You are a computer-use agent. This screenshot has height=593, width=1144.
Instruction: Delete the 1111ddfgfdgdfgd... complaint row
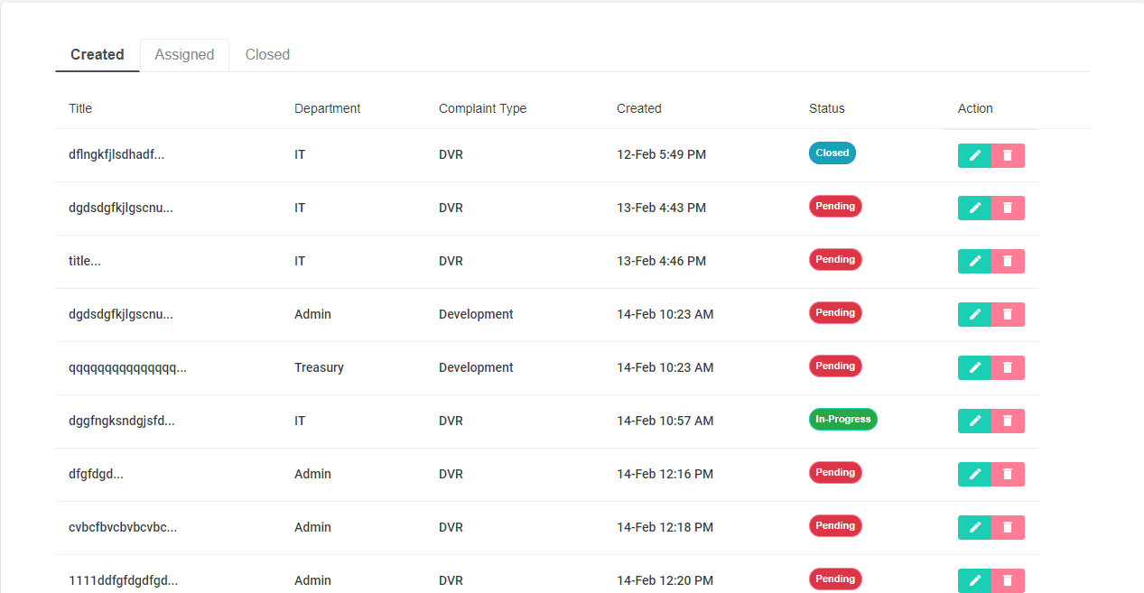click(1008, 581)
